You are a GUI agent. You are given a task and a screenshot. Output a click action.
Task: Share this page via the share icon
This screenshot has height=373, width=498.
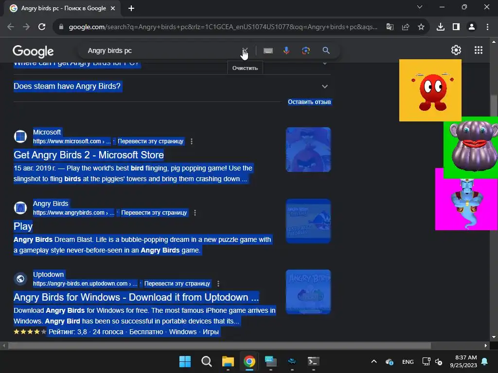pyautogui.click(x=405, y=27)
